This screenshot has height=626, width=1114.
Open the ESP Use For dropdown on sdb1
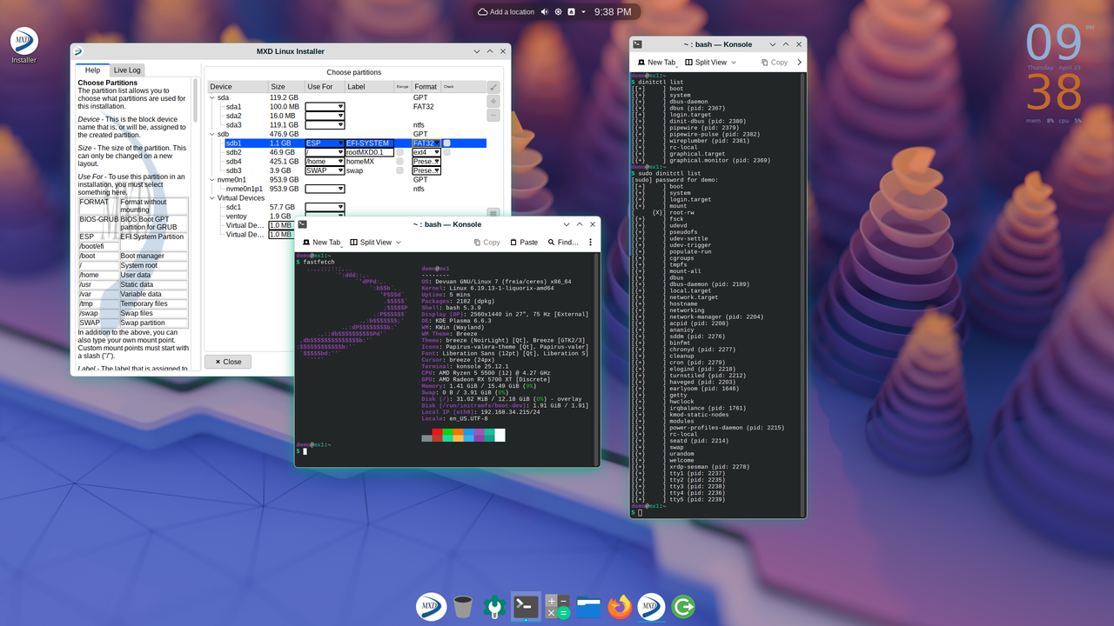coord(325,143)
